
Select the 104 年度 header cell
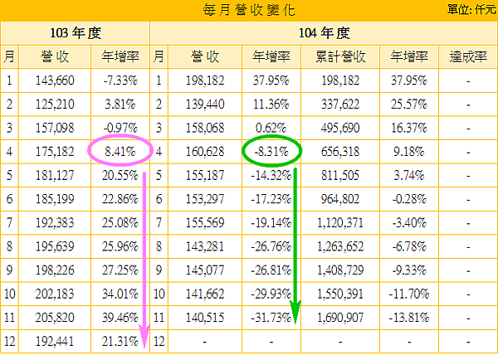coord(324,33)
